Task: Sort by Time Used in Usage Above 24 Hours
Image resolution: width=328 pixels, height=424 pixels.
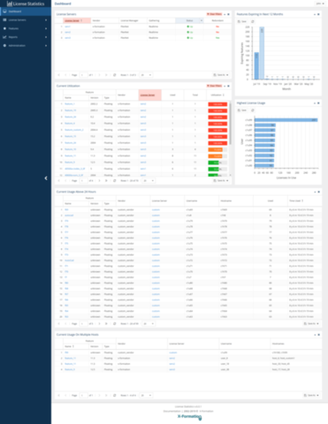Action: (x=304, y=201)
